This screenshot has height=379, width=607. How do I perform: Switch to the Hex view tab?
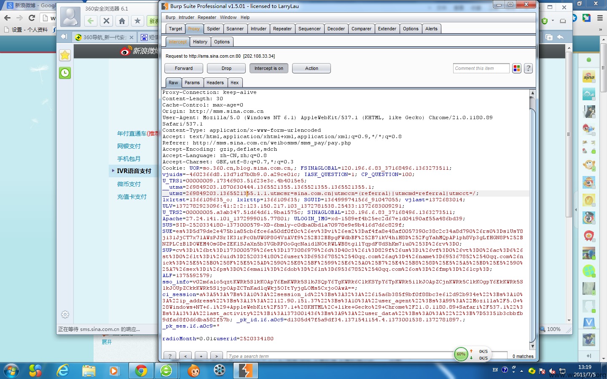[235, 83]
